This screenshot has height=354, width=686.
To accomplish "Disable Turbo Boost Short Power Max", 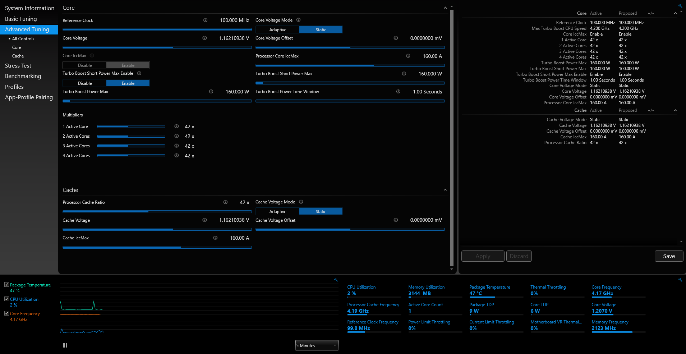I will click(85, 83).
